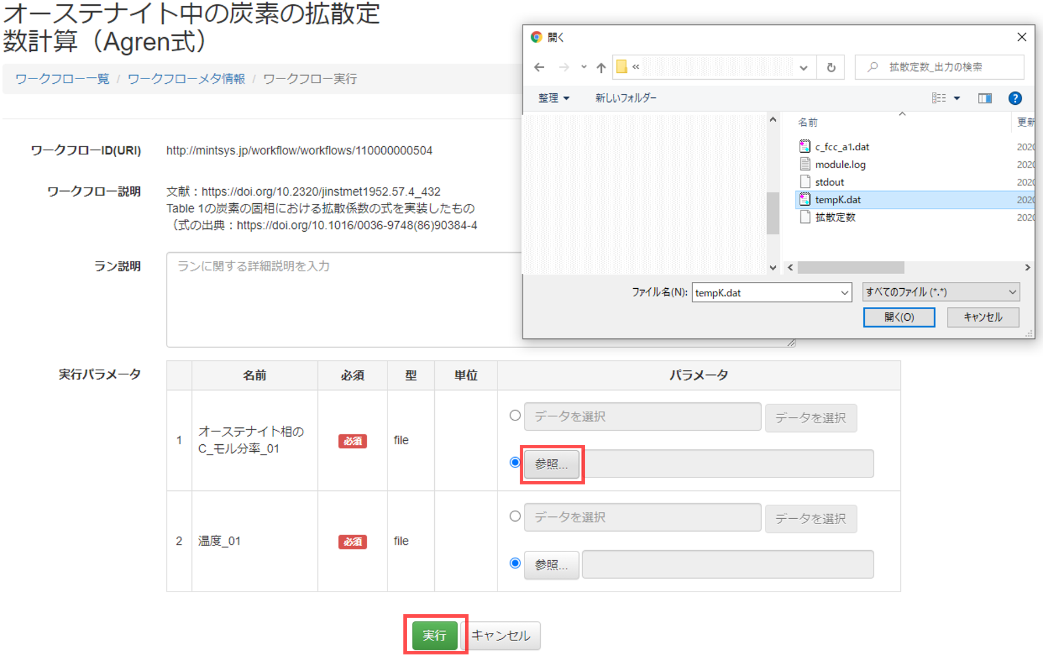Select file-upload radio for 温度_01
This screenshot has height=655, width=1043.
click(x=515, y=563)
